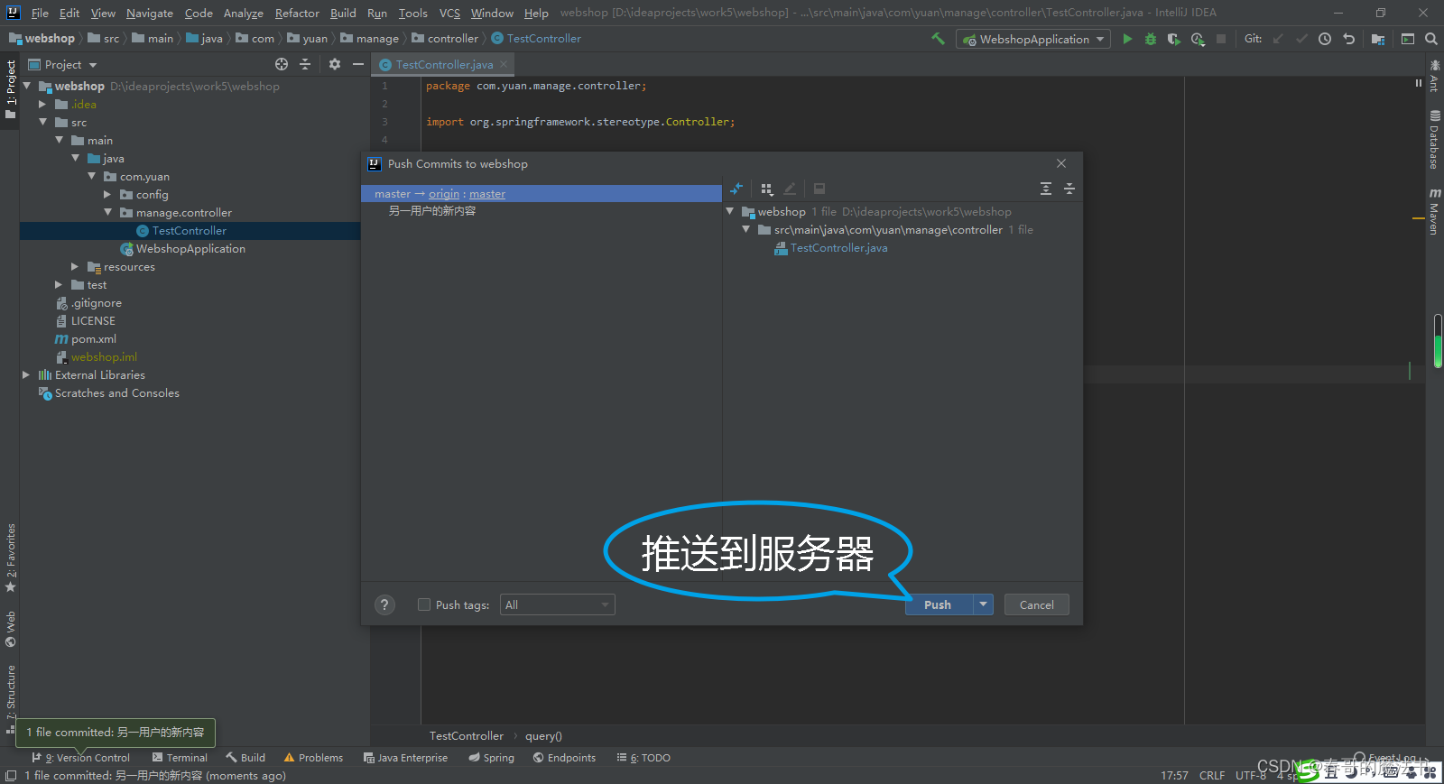Select .gitignore in project tree
This screenshot has height=784, width=1444.
tap(88, 302)
